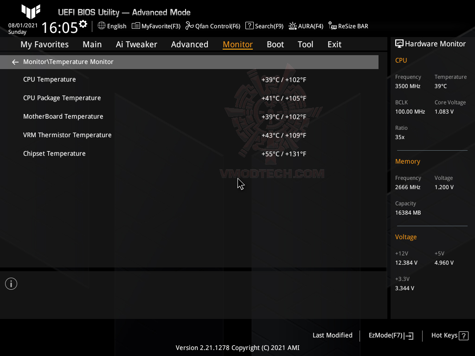Viewport: 475px width, 356px height.
Task: Toggle ReSize BAR option
Action: pos(348,26)
